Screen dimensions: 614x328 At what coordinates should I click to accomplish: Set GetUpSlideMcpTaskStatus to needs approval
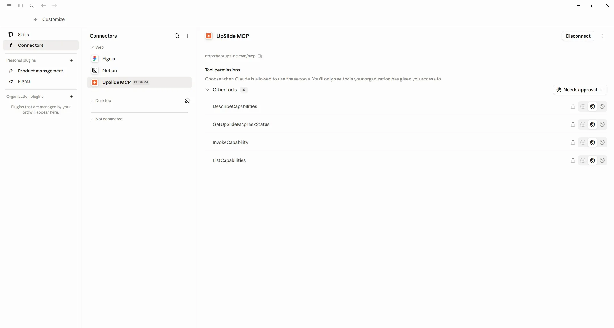coord(593,124)
